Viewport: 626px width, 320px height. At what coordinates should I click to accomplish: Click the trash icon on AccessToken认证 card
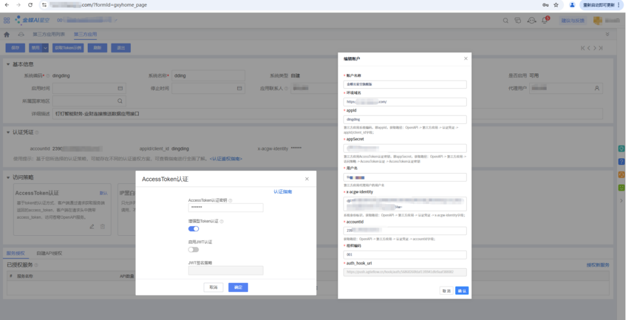point(102,226)
